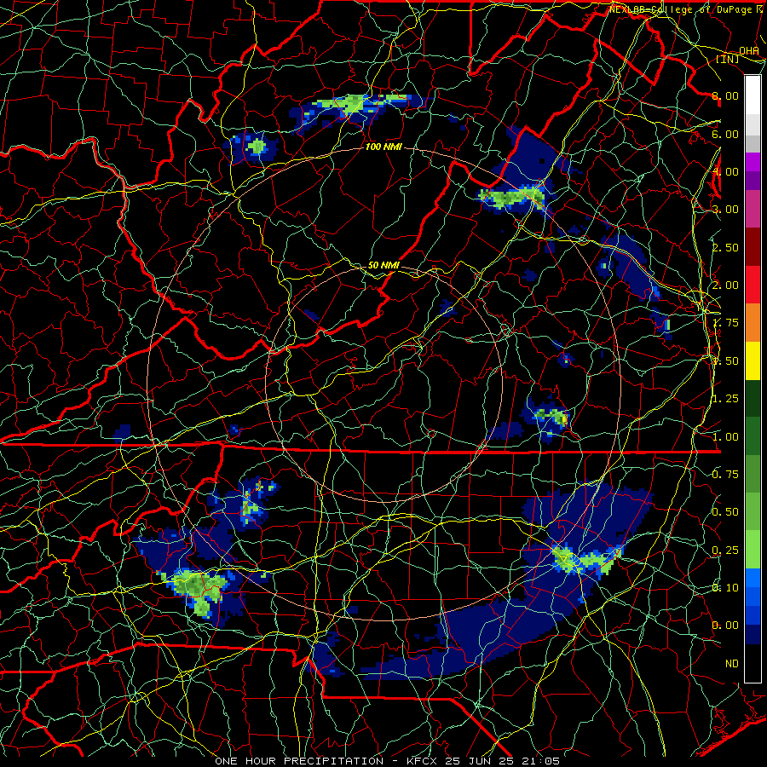This screenshot has width=767, height=767.
Task: Pick the bright red swatch beside 2.00
Action: (753, 285)
